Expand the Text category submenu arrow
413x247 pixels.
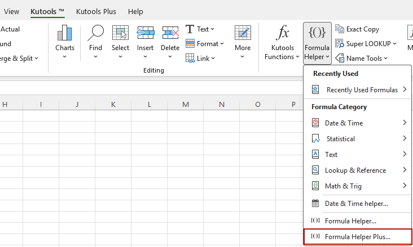coord(405,154)
